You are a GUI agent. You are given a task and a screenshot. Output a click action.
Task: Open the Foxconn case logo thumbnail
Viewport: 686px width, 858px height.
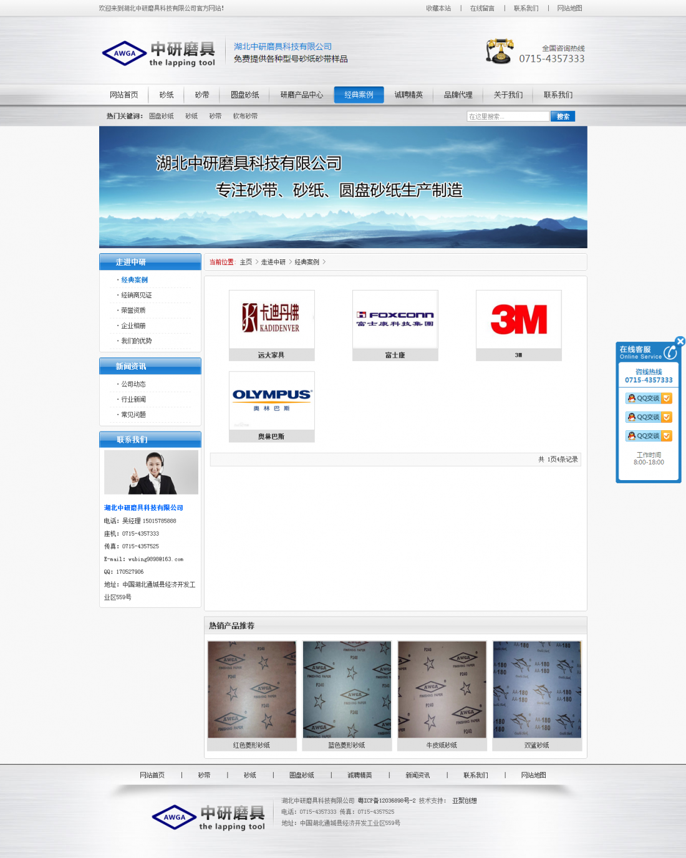395,319
